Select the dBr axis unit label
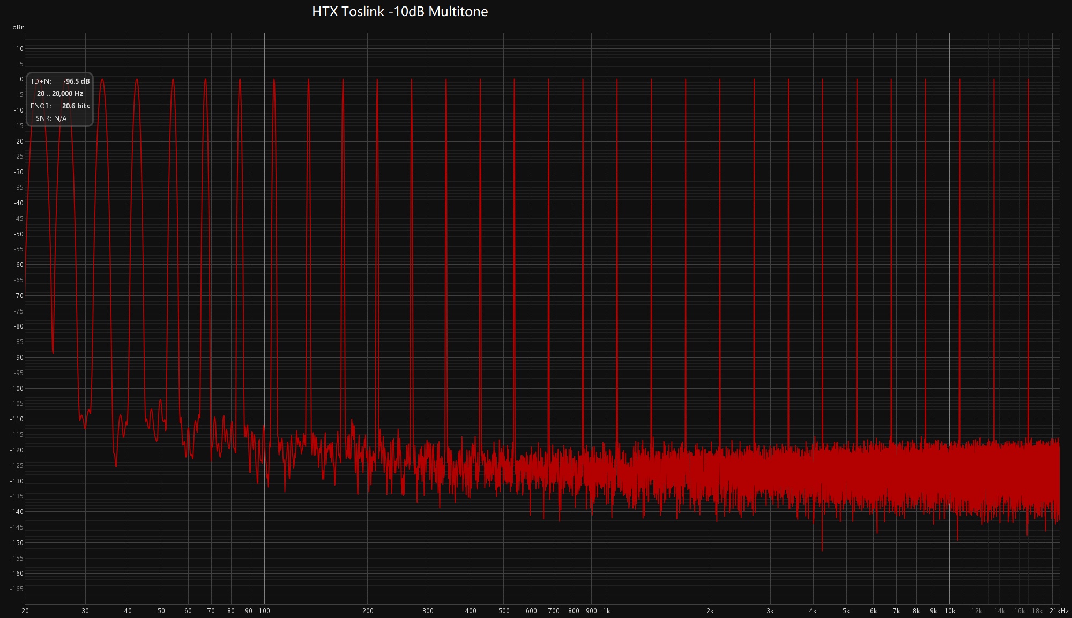 [x=18, y=27]
